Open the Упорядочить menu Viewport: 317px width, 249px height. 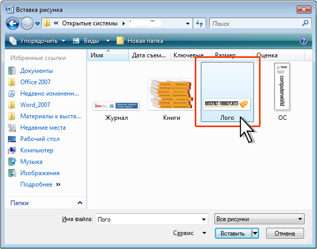tap(38, 41)
